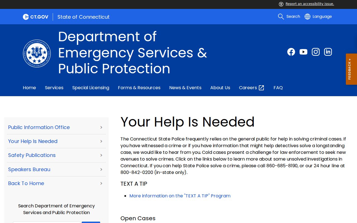Click the globe Language icon
Image resolution: width=357 pixels, height=223 pixels.
pyautogui.click(x=307, y=16)
